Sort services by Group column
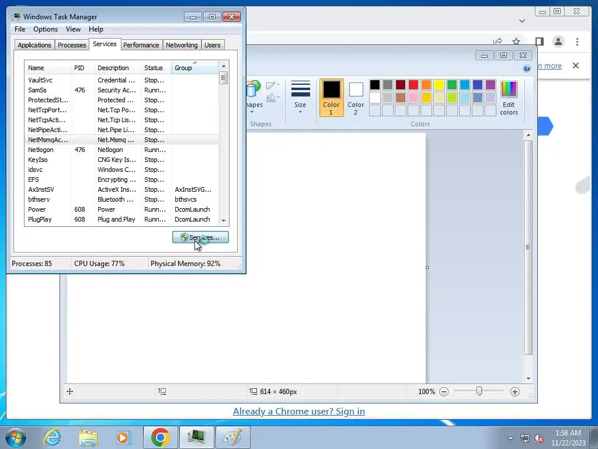Viewport: 598px width, 449px height. point(195,68)
